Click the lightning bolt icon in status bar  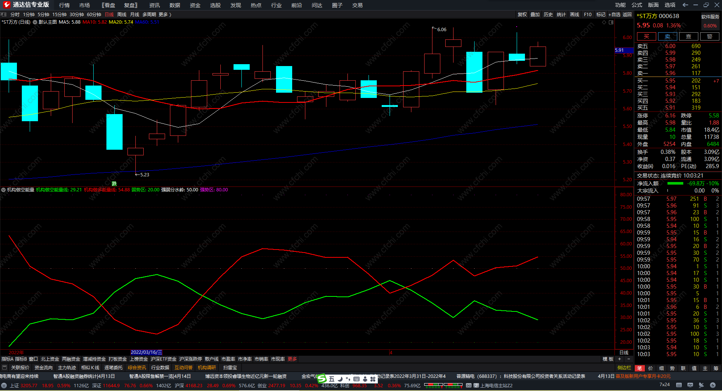713,385
